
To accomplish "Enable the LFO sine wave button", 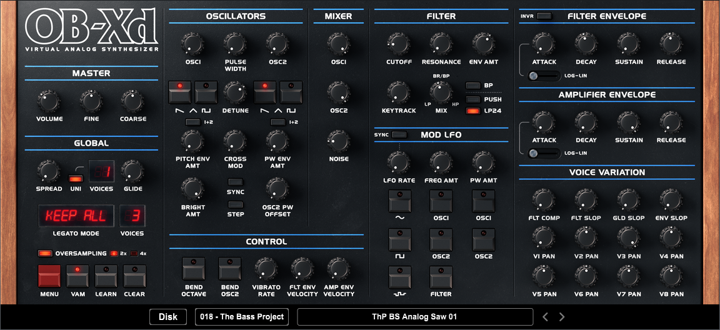I will [x=400, y=201].
